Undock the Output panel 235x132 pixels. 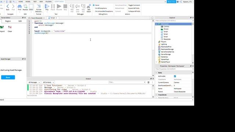click(x=151, y=79)
